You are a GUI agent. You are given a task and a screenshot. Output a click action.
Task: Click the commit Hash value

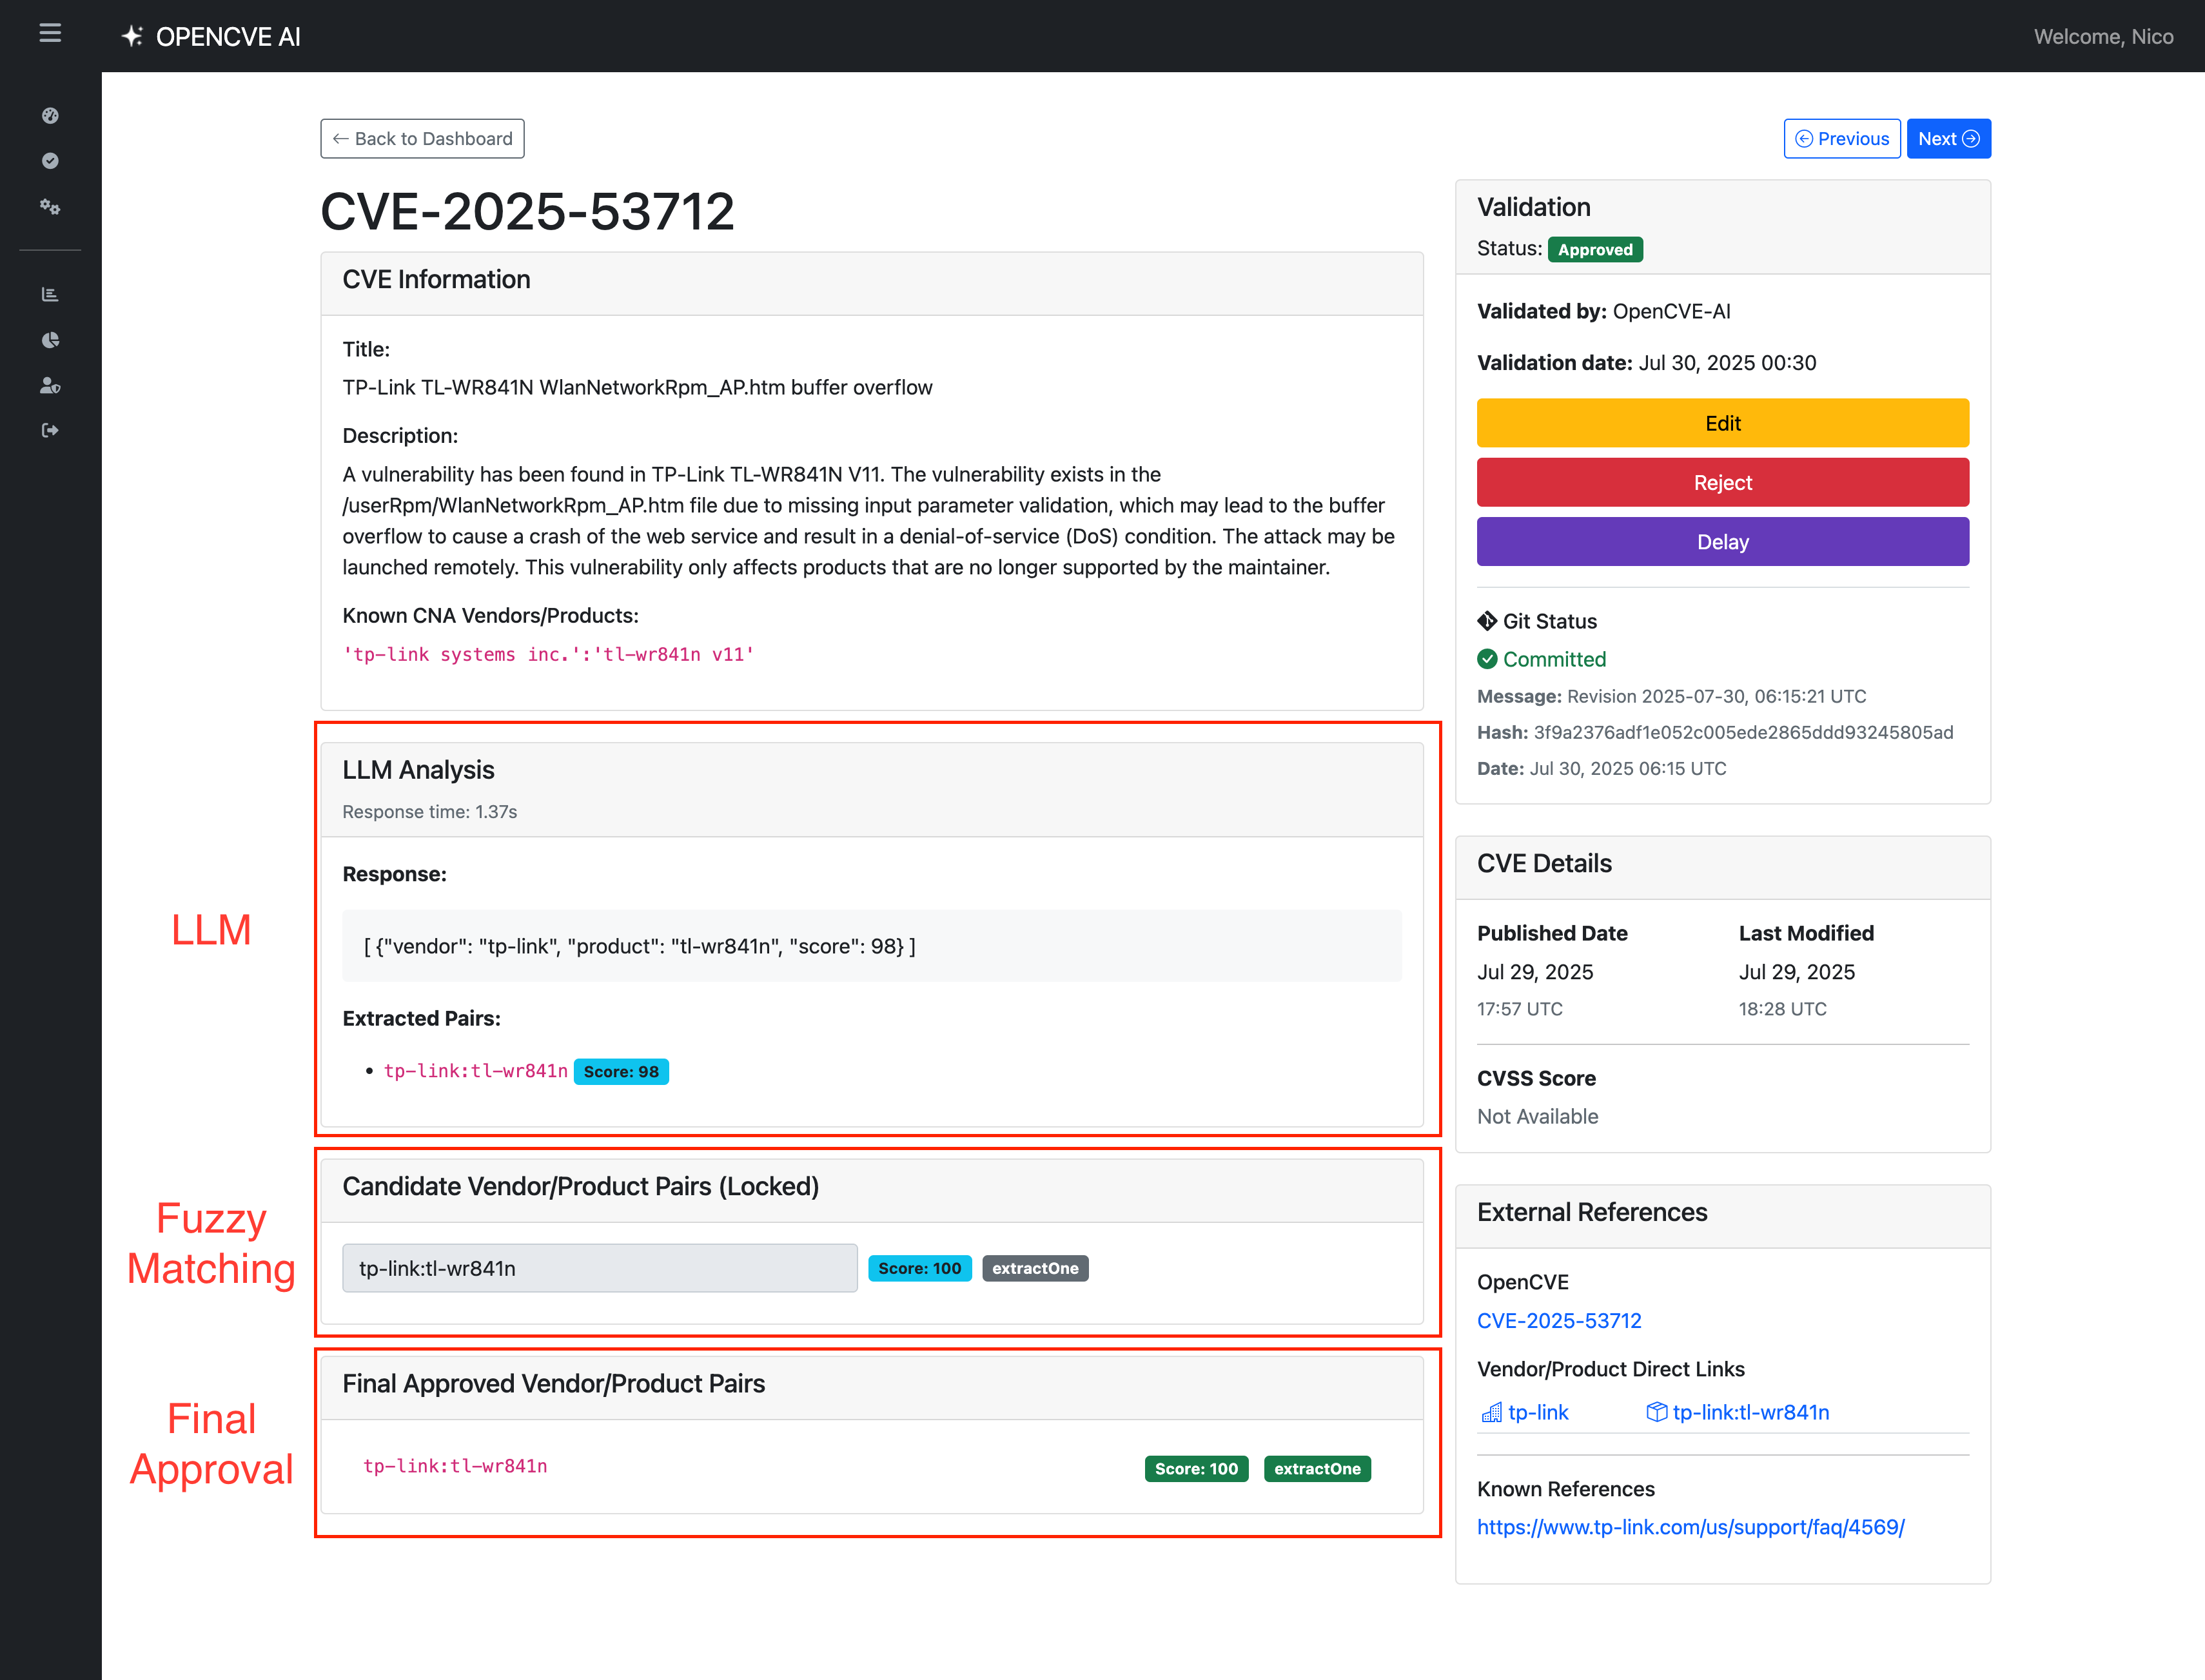(x=1743, y=732)
